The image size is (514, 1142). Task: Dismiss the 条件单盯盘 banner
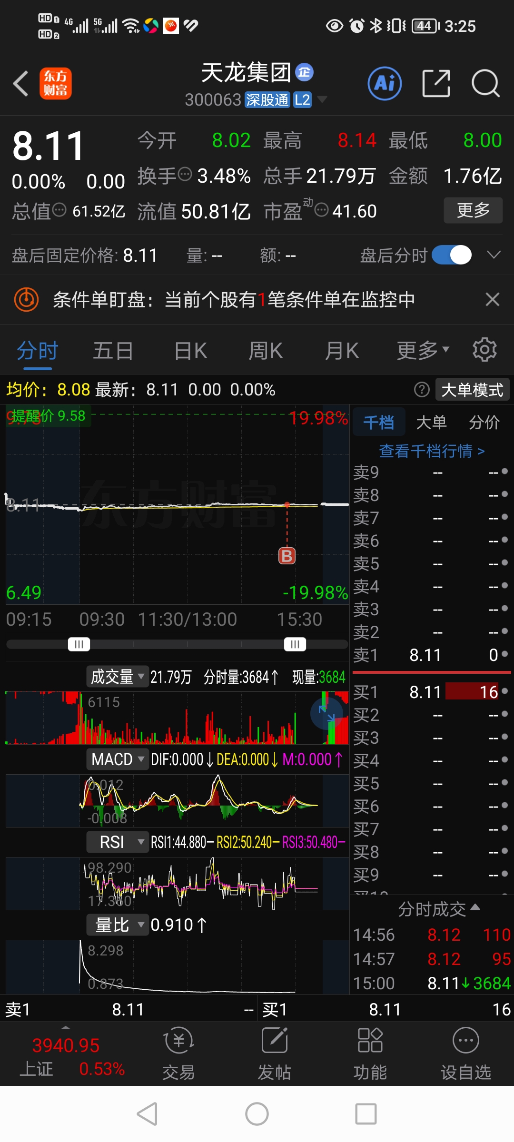492,299
